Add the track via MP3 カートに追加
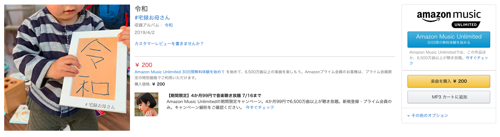Viewport: 500px width, 137px height. point(448,97)
